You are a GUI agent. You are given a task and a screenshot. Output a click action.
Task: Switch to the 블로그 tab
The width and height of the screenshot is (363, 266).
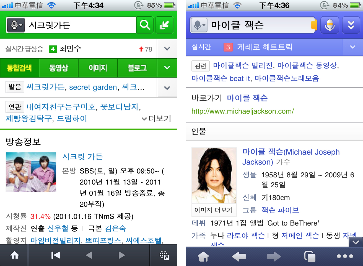point(137,68)
